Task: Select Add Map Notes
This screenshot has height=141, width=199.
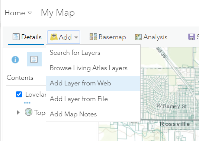Action: (93, 114)
